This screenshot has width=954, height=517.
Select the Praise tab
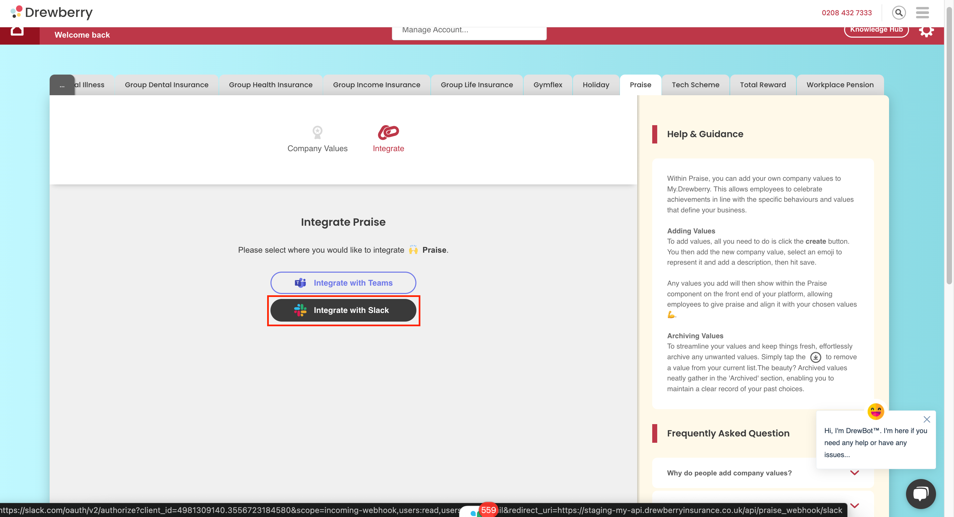[x=640, y=85]
